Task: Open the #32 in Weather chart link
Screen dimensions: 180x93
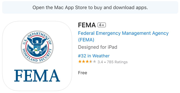Action: (x=94, y=56)
